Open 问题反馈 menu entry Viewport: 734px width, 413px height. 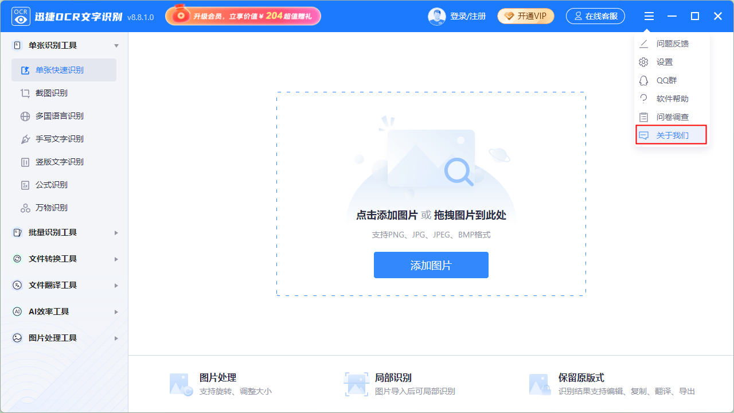pos(671,44)
